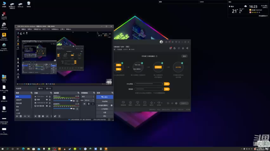The image size is (270, 151).
Task: Remove transition with trash icon in transitions panel
Action: 89,104
